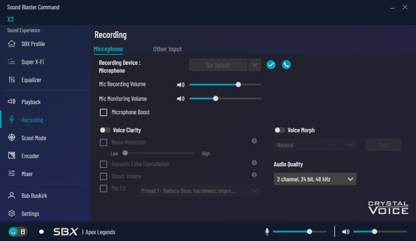Viewport: 416px width, 241px height.
Task: Click the white dot SBX indicator
Action: pyautogui.click(x=41, y=232)
